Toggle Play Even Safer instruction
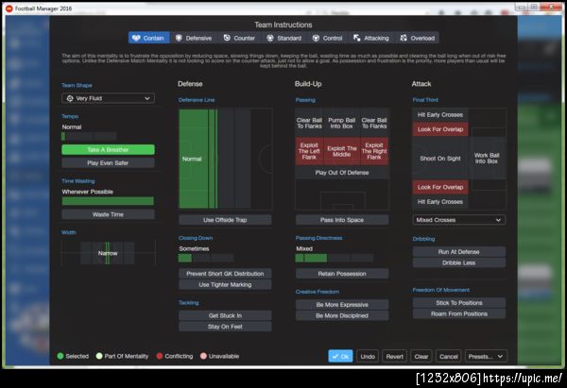This screenshot has height=388, width=567. tap(108, 163)
